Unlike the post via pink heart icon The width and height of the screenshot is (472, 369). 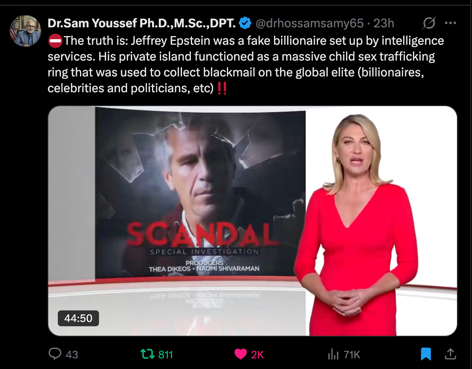click(240, 354)
